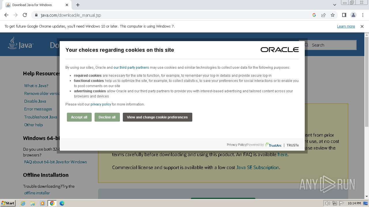Open the Windows Start menu
This screenshot has height=207, width=369.
[8, 203]
